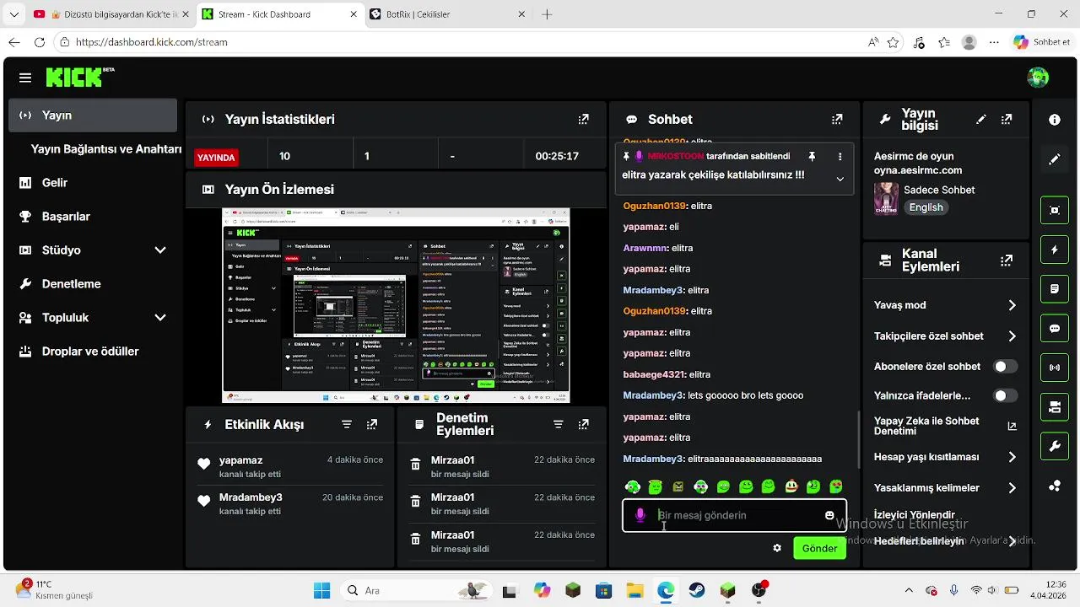1080x607 pixels.
Task: Open Hesap yaşı kısıtlaması settings arrow
Action: click(1012, 457)
